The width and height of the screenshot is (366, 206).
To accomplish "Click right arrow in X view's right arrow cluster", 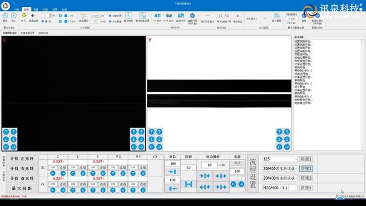I will 141,147.
